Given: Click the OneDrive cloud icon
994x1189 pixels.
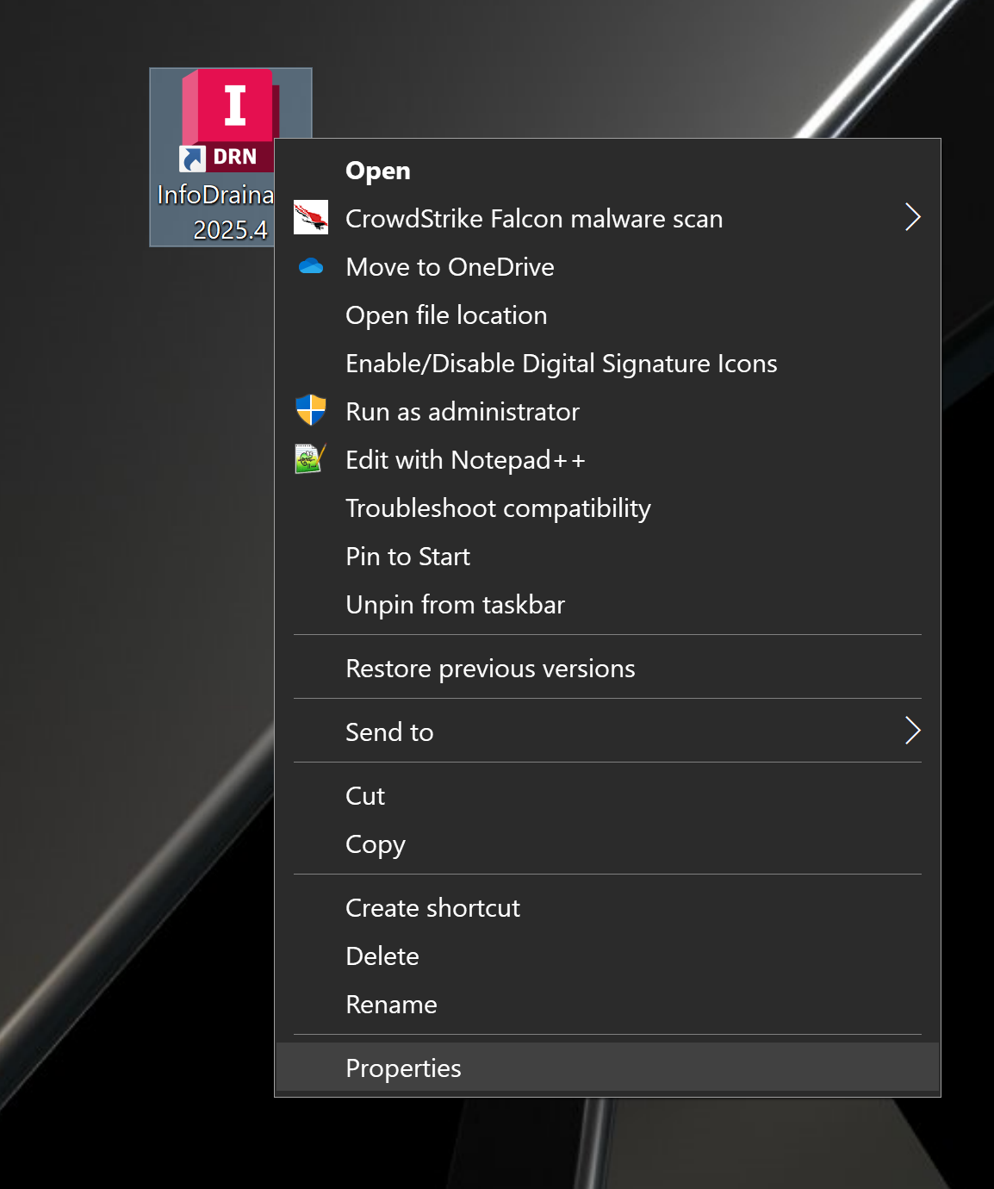Looking at the screenshot, I should 311,266.
